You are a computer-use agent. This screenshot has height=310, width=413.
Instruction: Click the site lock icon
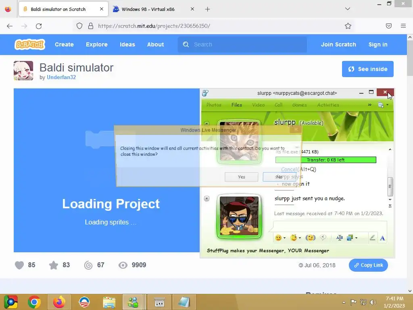click(x=91, y=26)
